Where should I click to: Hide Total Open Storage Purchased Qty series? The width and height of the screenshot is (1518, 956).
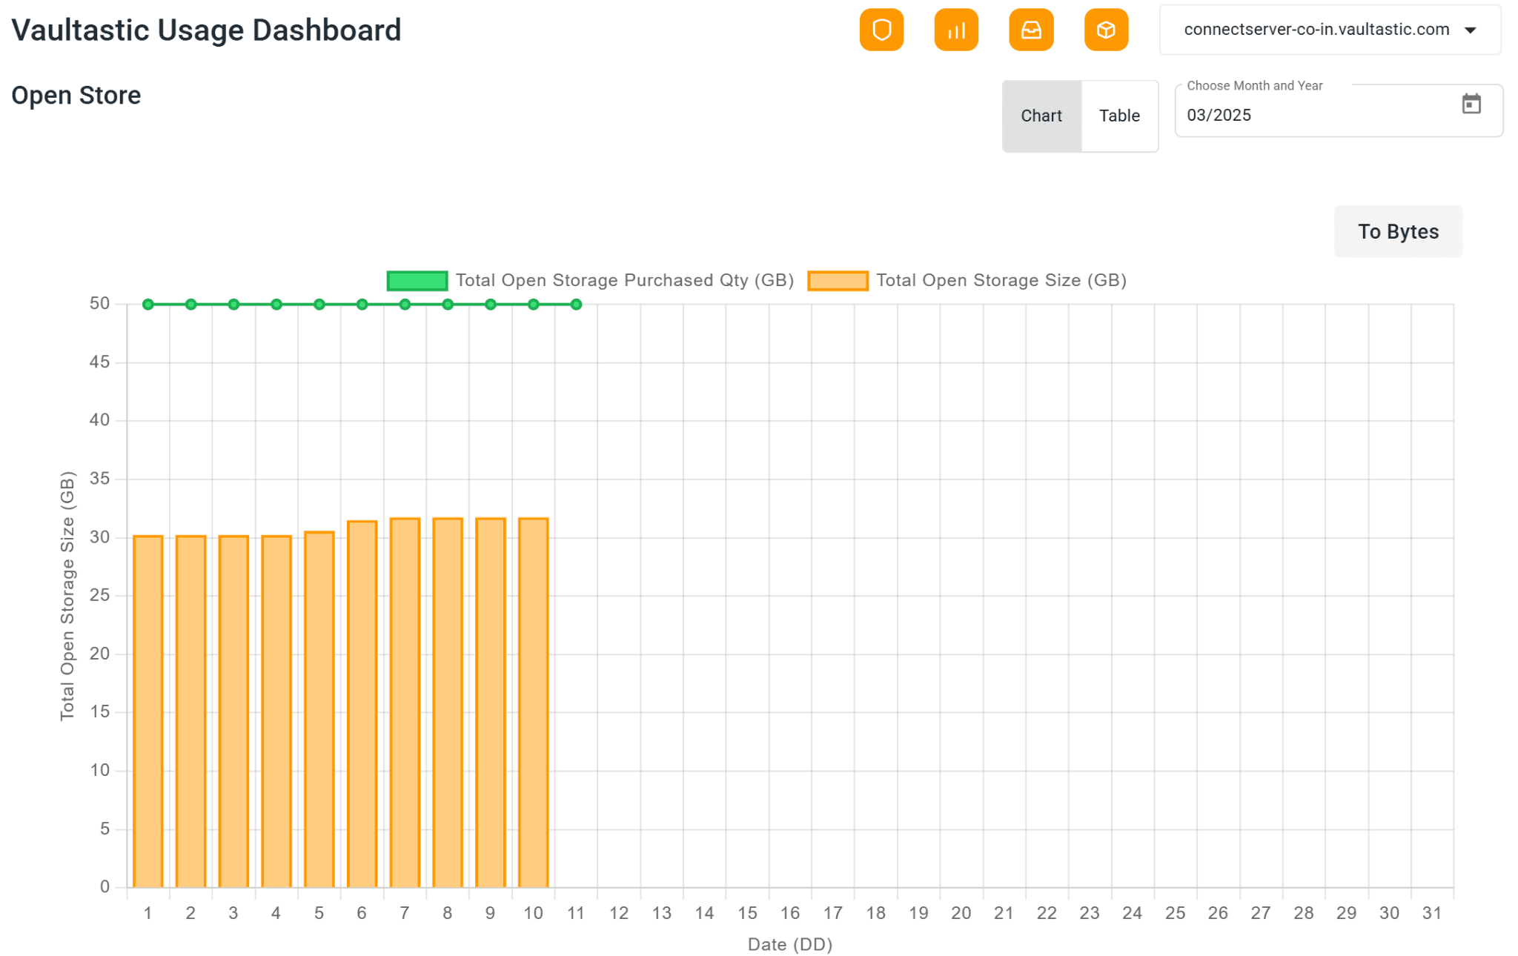pos(624,280)
